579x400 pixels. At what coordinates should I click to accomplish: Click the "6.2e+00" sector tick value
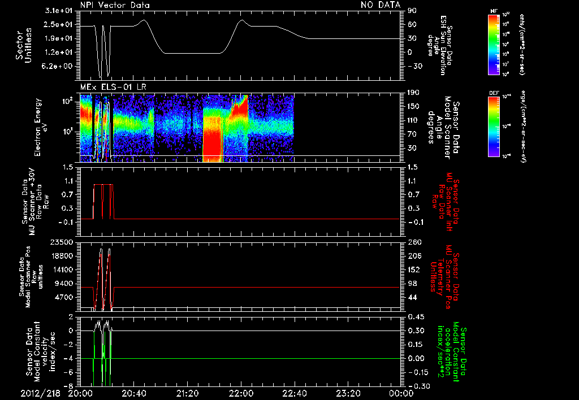coord(58,67)
